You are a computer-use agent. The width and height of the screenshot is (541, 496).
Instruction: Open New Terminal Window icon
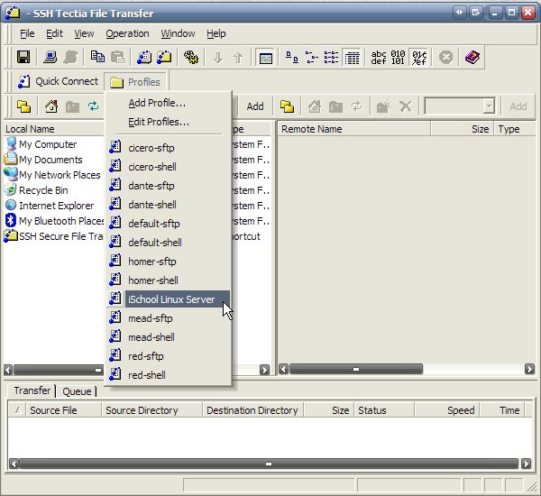pos(144,57)
